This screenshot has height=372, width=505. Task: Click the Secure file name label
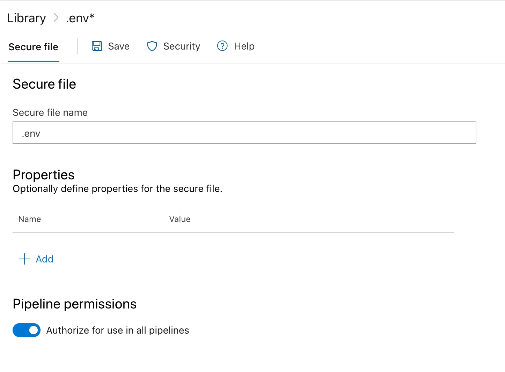click(50, 113)
